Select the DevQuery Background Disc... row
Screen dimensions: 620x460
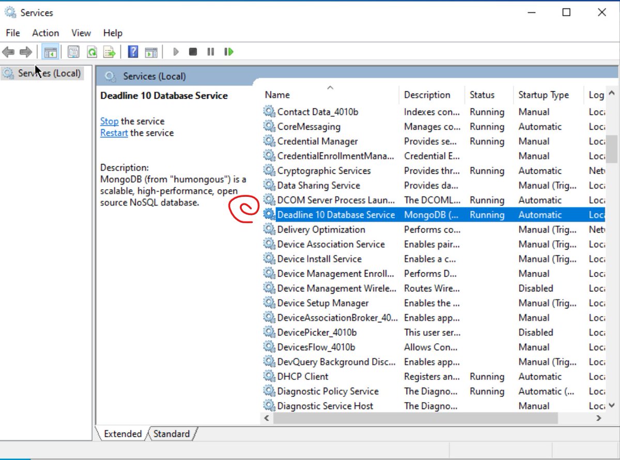coord(433,362)
